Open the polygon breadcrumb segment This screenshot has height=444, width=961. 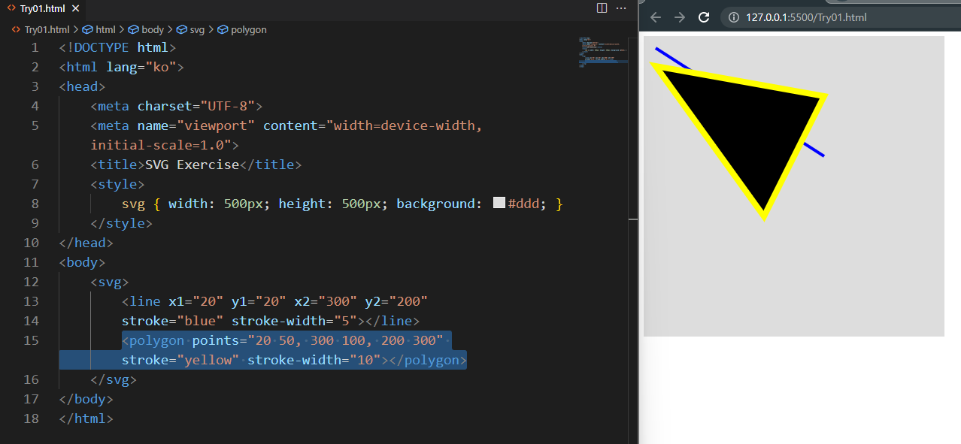[x=242, y=30]
